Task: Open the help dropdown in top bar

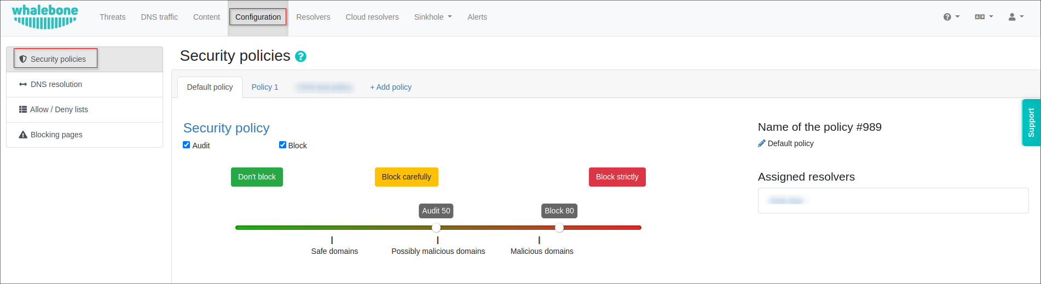Action: point(951,17)
